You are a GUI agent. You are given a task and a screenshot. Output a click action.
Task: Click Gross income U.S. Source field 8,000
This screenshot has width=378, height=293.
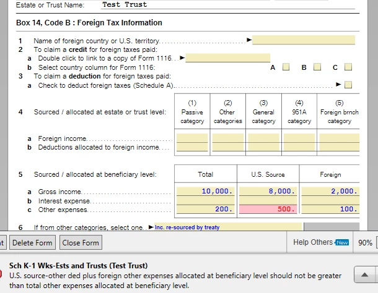click(268, 191)
